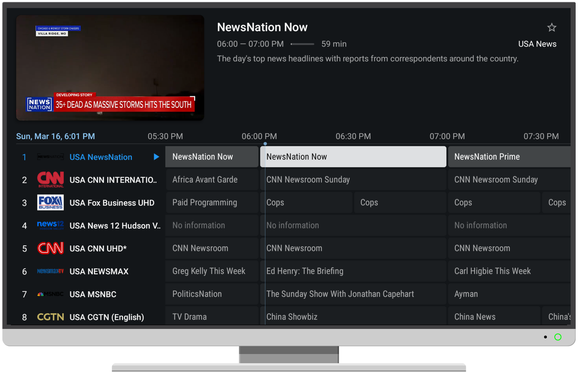Select the USA CNN INTERNATIO.. channel
Viewport: 578px width, 372px height.
[113, 180]
